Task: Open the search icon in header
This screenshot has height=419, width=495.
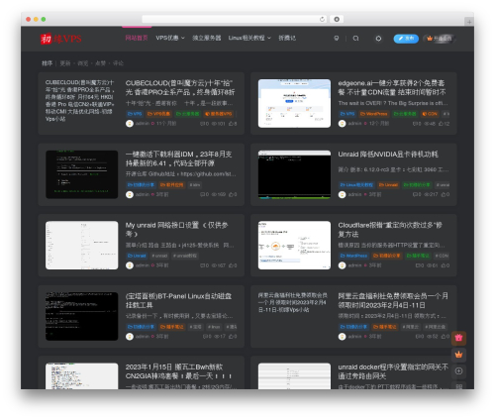Action: [355, 39]
